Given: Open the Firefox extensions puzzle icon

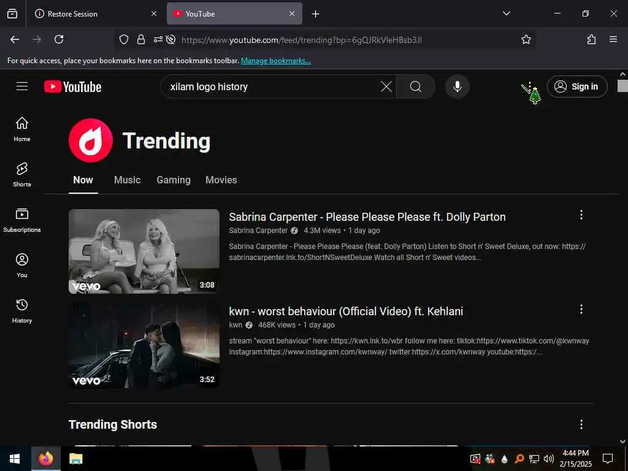Looking at the screenshot, I should click(x=591, y=39).
